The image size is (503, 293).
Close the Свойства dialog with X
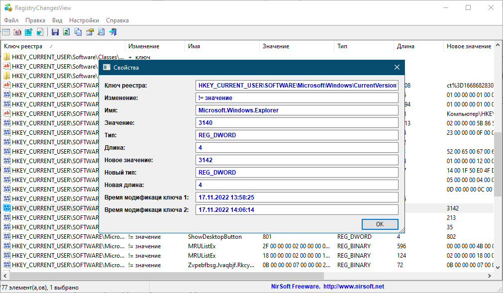tap(397, 67)
